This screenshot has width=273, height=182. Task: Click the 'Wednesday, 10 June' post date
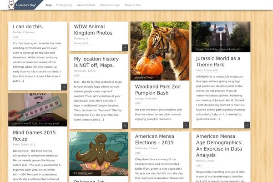pos(85,71)
